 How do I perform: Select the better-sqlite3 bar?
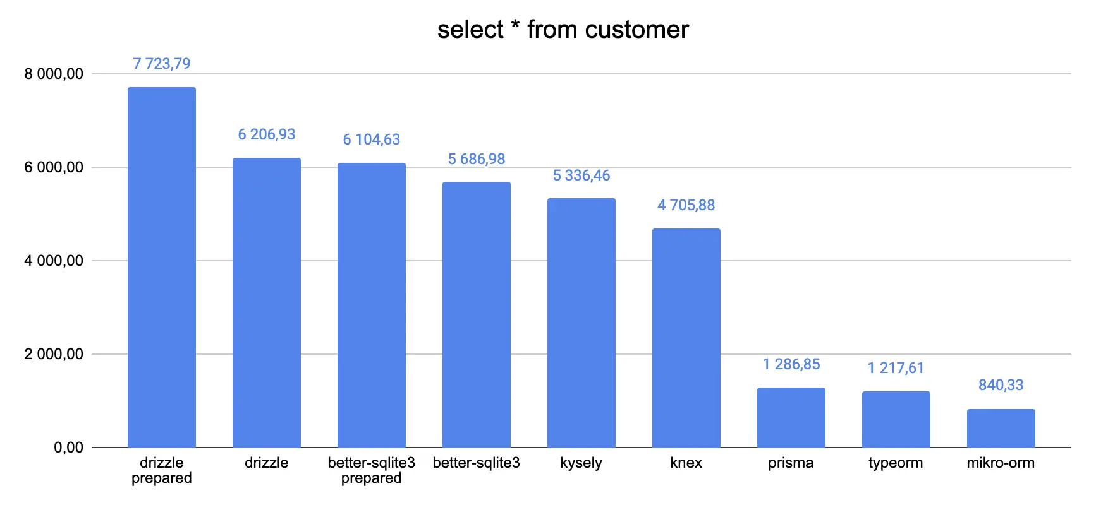click(477, 314)
